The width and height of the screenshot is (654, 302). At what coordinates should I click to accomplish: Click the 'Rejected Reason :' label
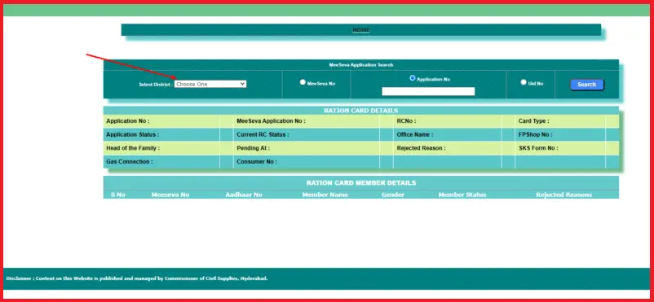click(x=422, y=148)
